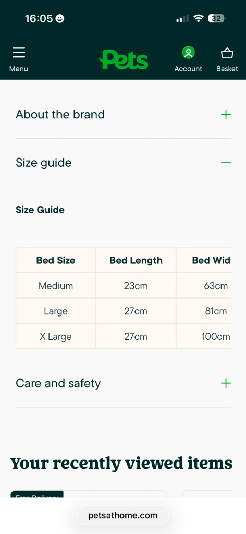This screenshot has width=246, height=534.
Task: Tap the Free Delivery product badge
Action: tap(37, 494)
